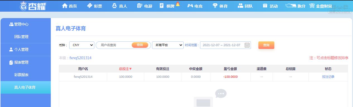Screen dimensions: 353x107
Task: Open the 电游 slot games icon
Action: click(140, 6)
